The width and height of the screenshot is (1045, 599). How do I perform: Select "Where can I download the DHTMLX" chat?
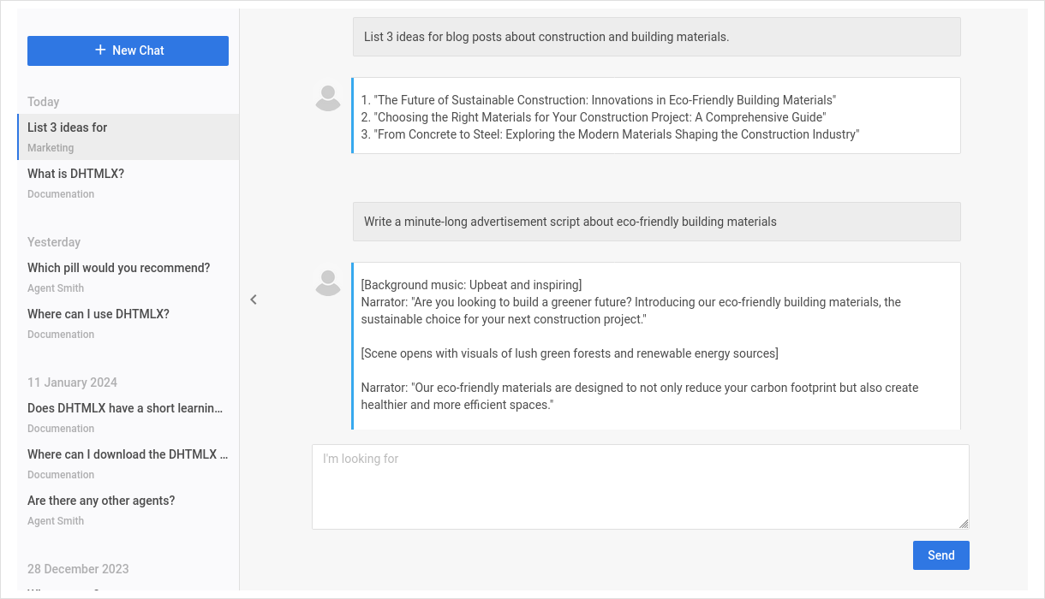point(128,454)
